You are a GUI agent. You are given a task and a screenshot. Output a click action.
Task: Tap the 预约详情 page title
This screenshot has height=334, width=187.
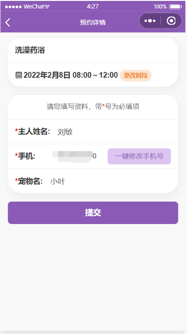coord(93,22)
